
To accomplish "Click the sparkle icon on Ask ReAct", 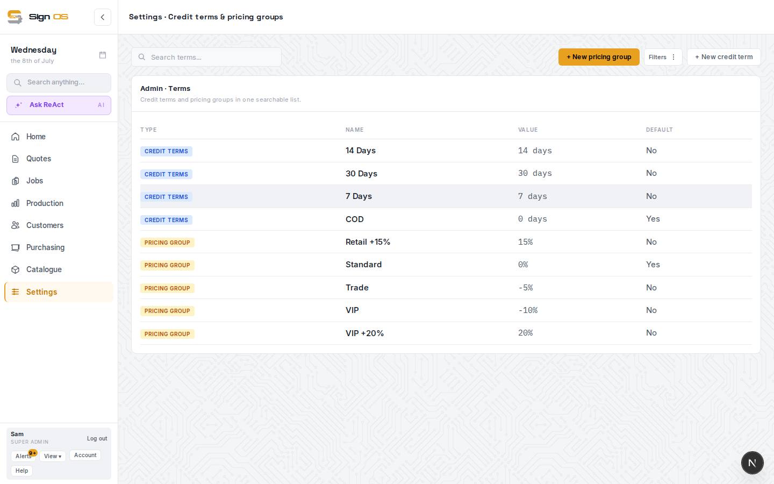I will pos(18,105).
